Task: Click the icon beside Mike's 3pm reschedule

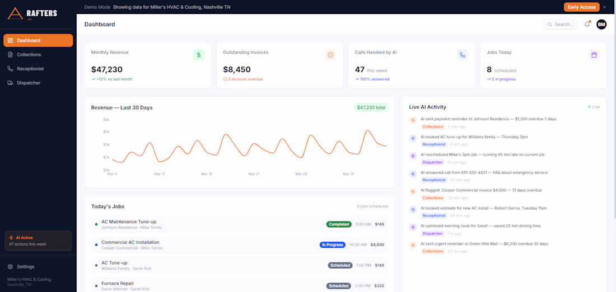Action: point(413,156)
